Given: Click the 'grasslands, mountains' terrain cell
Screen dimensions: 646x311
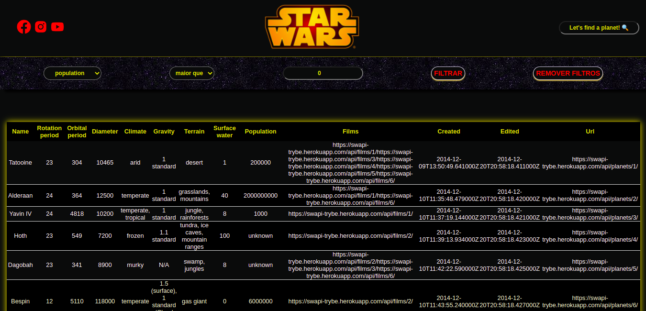Looking at the screenshot, I should pos(194,196).
